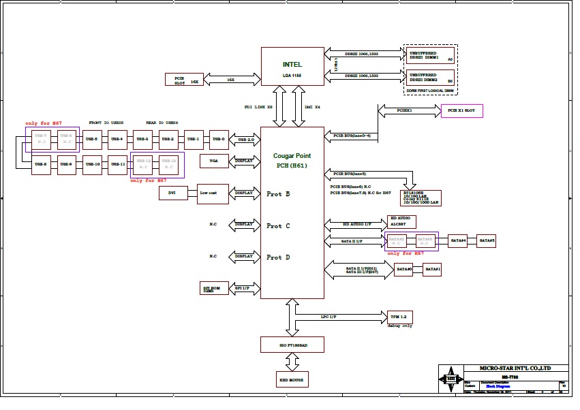Click the TPM 1.2 block
Viewport: 580px width, 410px height.
(x=399, y=317)
